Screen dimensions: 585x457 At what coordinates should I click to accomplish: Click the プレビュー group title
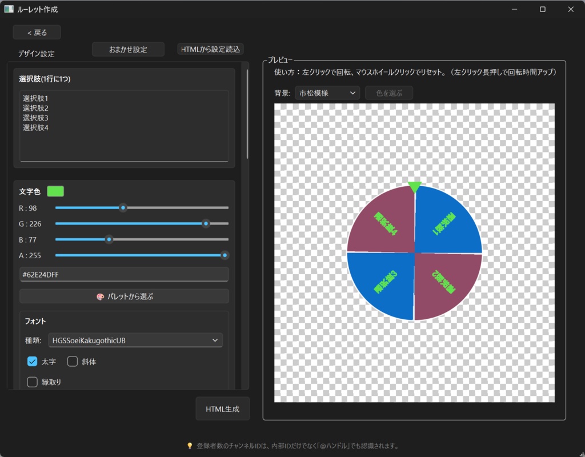tap(281, 59)
